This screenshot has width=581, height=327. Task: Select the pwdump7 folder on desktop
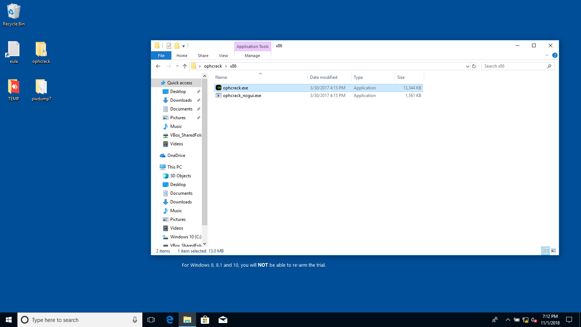41,90
